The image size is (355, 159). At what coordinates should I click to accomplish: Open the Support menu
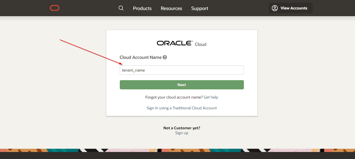point(199,8)
